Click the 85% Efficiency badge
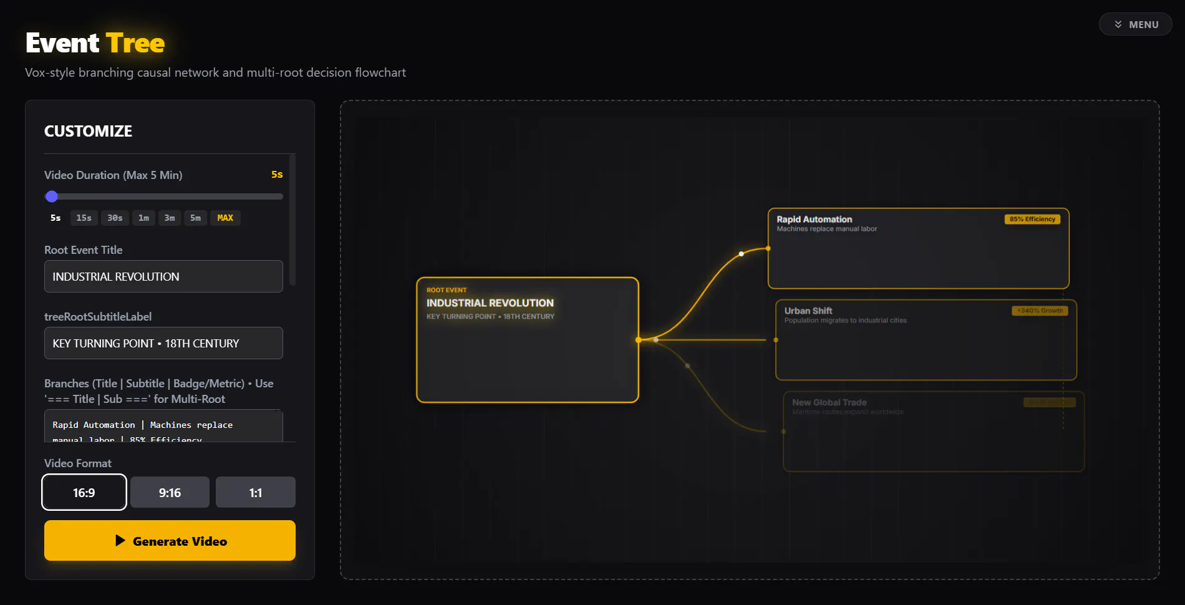The image size is (1185, 605). [1032, 219]
